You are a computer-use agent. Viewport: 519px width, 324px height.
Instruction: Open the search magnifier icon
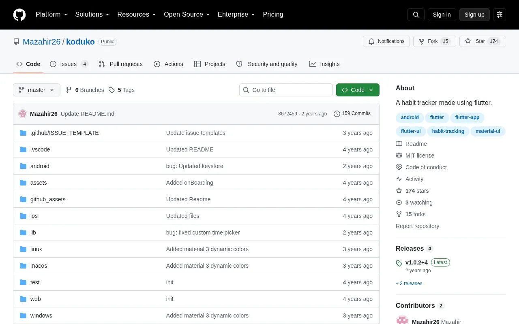point(416,15)
